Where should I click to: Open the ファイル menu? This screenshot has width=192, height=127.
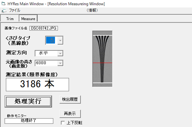click(14, 10)
